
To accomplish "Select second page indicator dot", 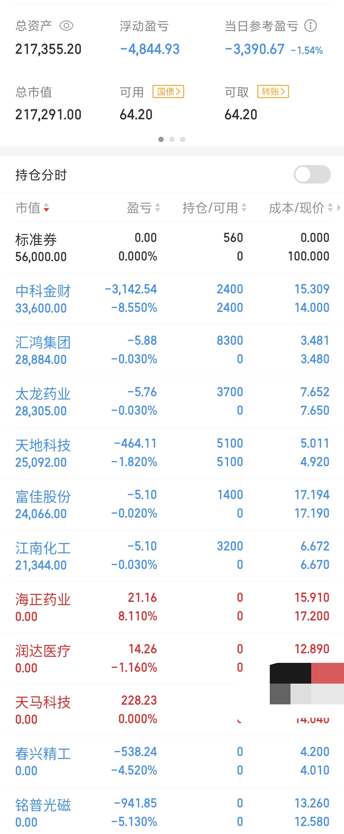I will click(172, 139).
